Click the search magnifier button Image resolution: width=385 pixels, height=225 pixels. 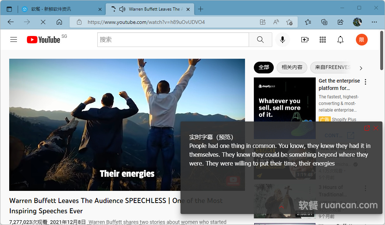[260, 40]
